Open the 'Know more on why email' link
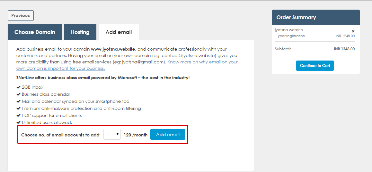The height and width of the screenshot is (172, 372). [x=202, y=62]
